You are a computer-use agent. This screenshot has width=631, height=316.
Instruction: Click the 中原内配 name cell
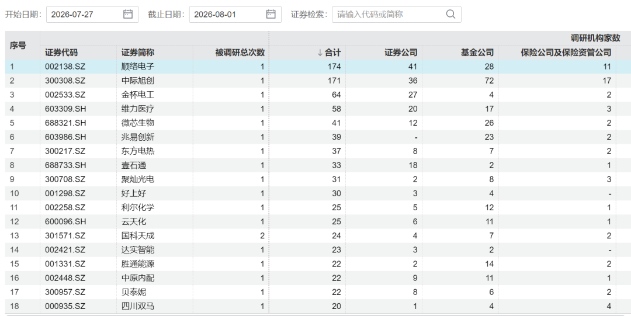138,278
